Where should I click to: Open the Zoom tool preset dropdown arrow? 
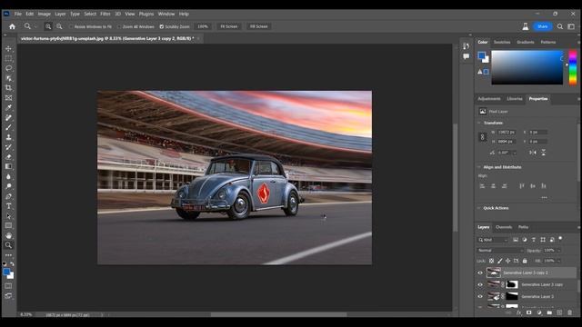(35, 26)
